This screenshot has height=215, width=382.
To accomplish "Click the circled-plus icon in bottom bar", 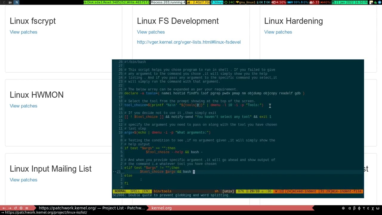I will (343, 208).
